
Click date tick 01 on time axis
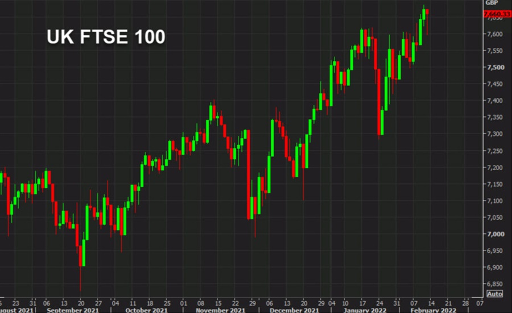point(184,303)
